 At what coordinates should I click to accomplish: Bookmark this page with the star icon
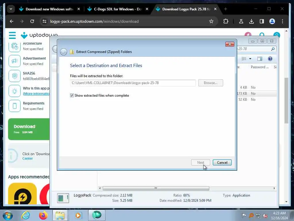coord(211,21)
